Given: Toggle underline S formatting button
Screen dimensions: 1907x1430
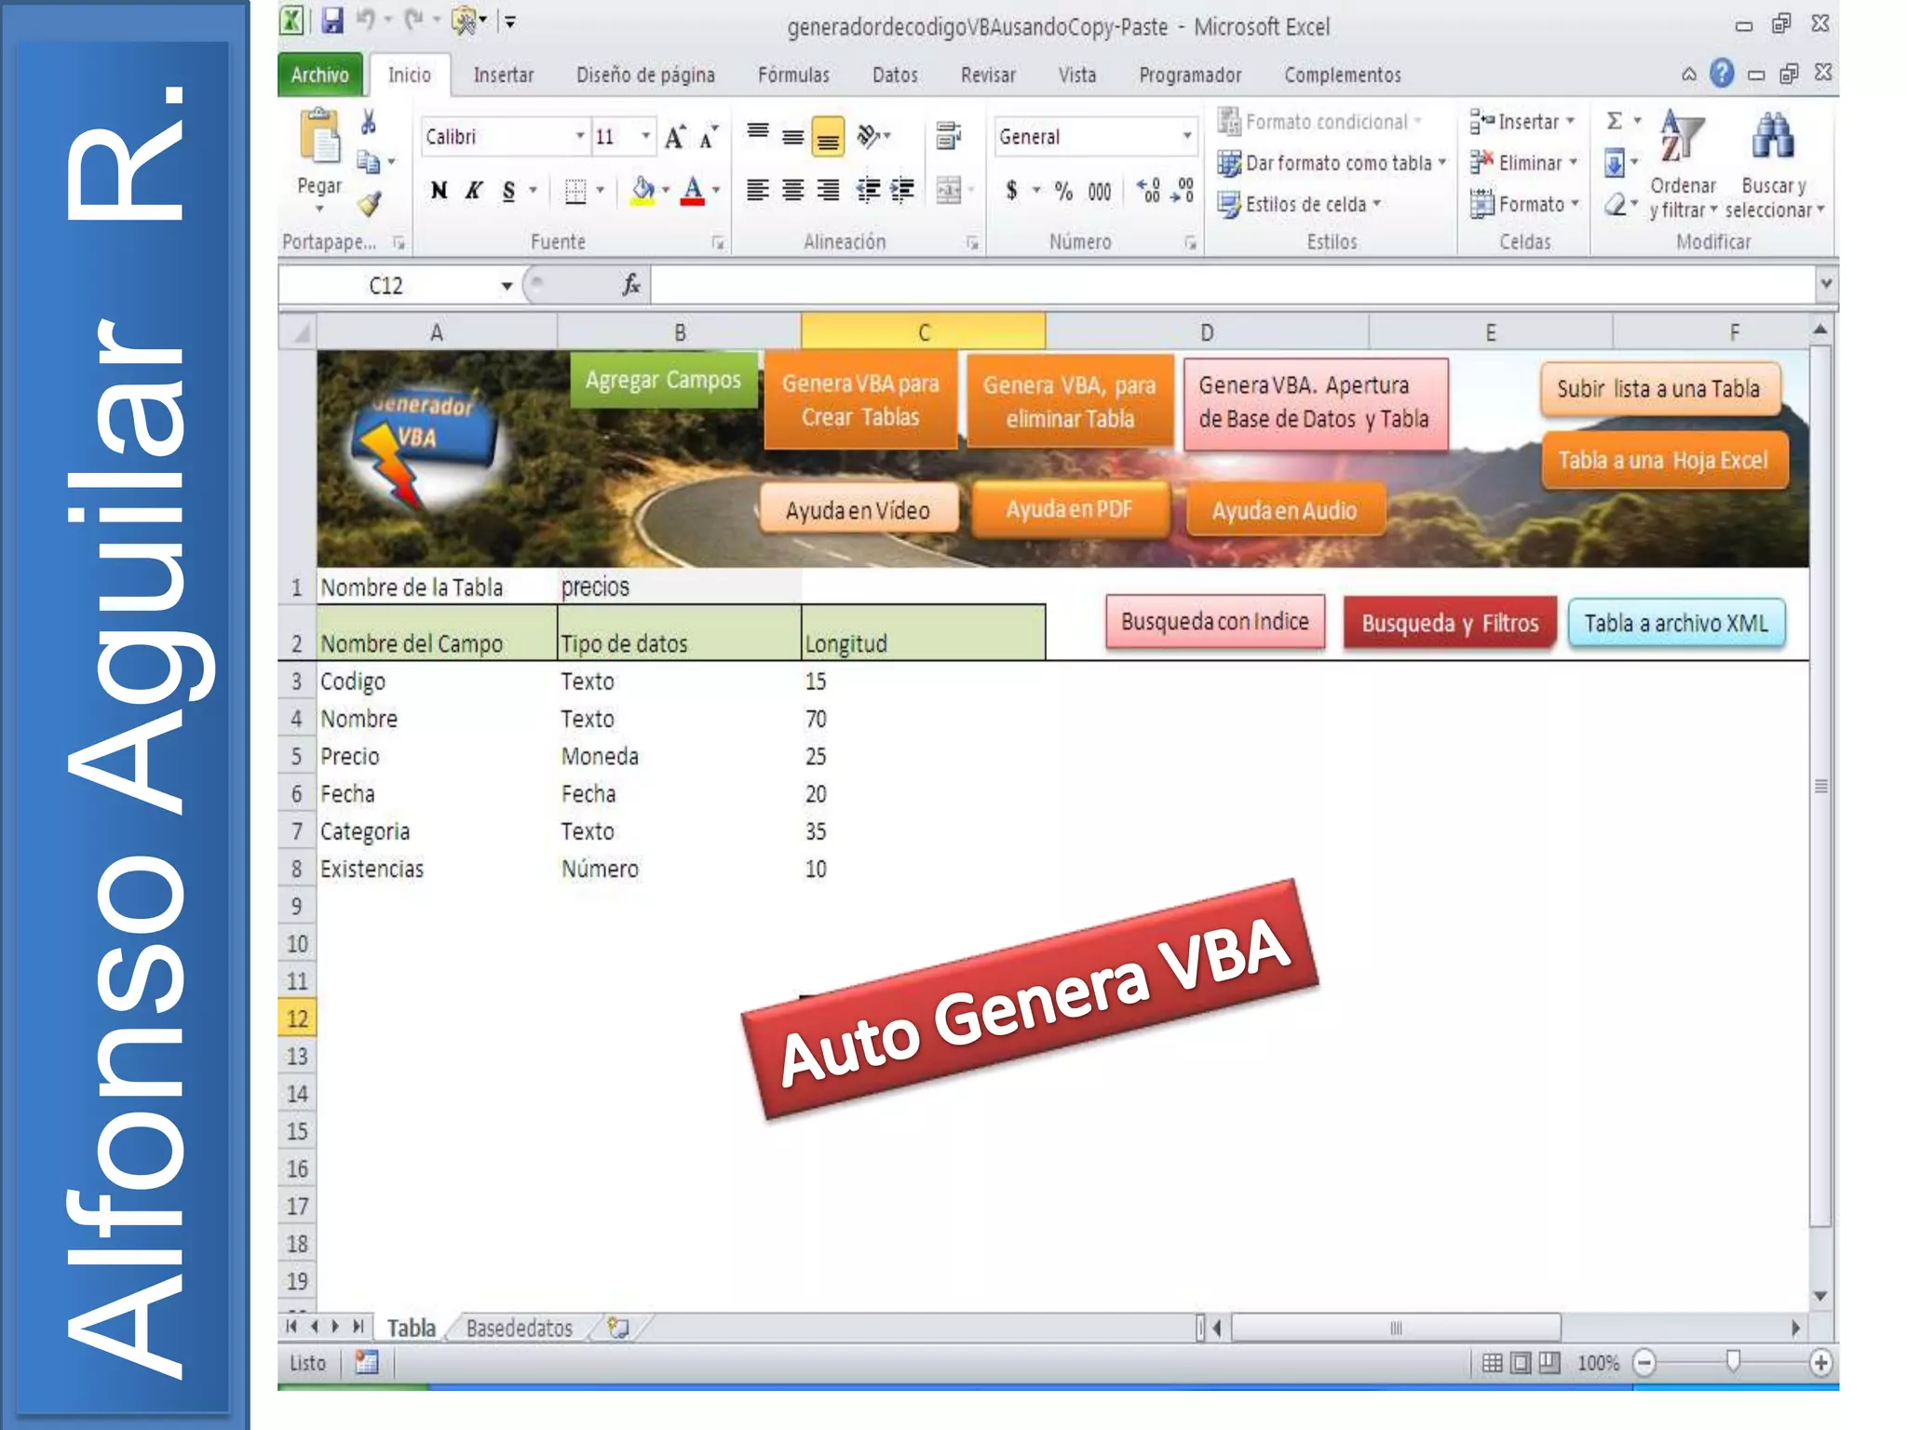Looking at the screenshot, I should pyautogui.click(x=508, y=191).
